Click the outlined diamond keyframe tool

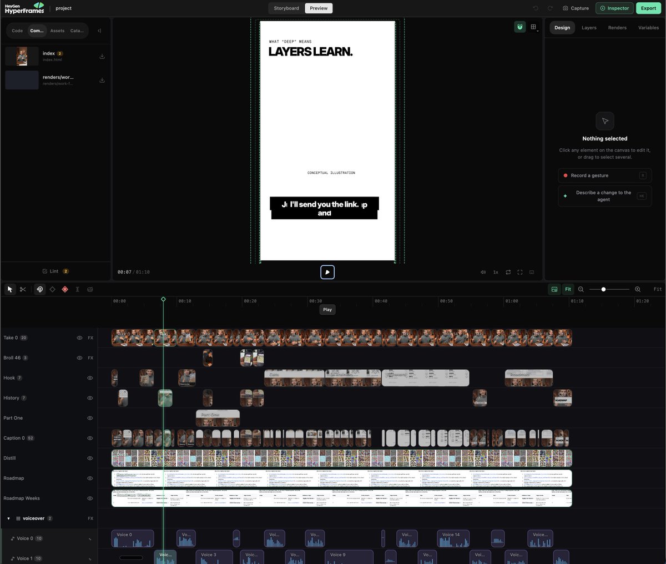tap(52, 289)
